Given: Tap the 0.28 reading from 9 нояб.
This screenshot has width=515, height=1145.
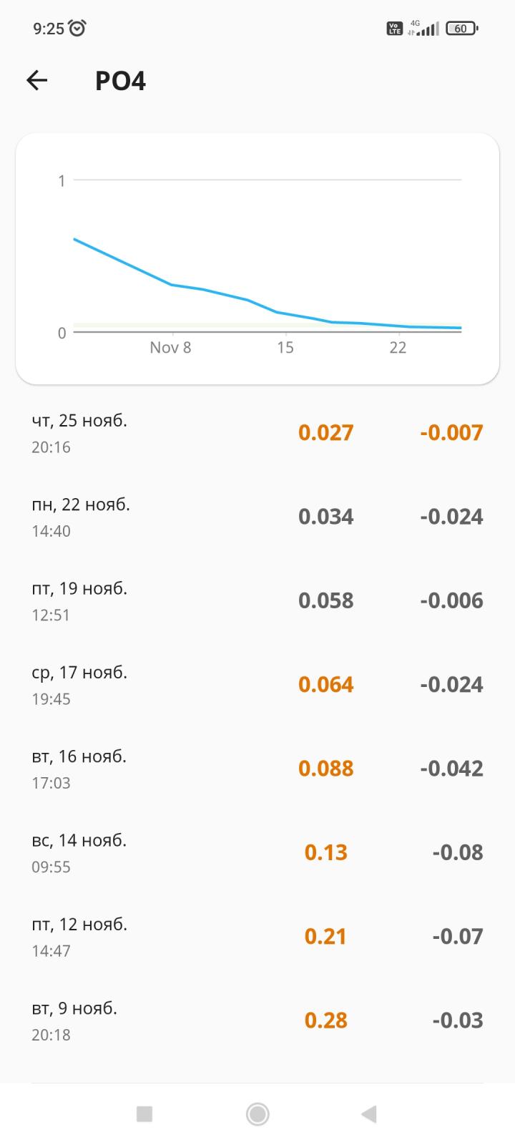Looking at the screenshot, I should coord(325,1020).
